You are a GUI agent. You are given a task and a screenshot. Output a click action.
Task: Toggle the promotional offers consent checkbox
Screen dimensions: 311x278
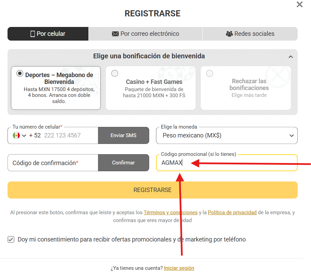(11, 239)
